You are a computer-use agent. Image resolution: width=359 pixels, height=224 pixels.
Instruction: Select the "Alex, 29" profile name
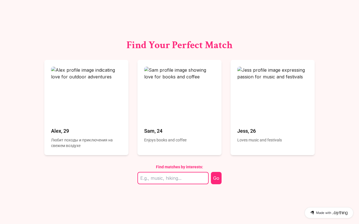tap(60, 131)
